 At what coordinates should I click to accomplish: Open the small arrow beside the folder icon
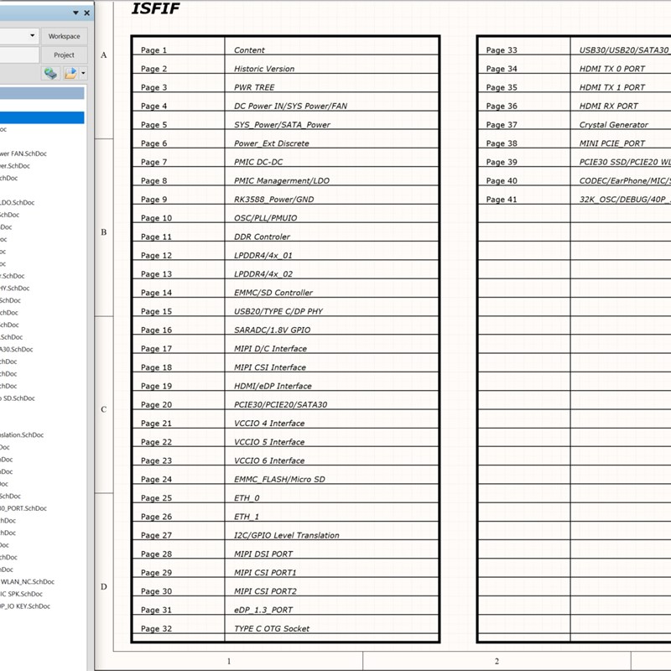[83, 73]
